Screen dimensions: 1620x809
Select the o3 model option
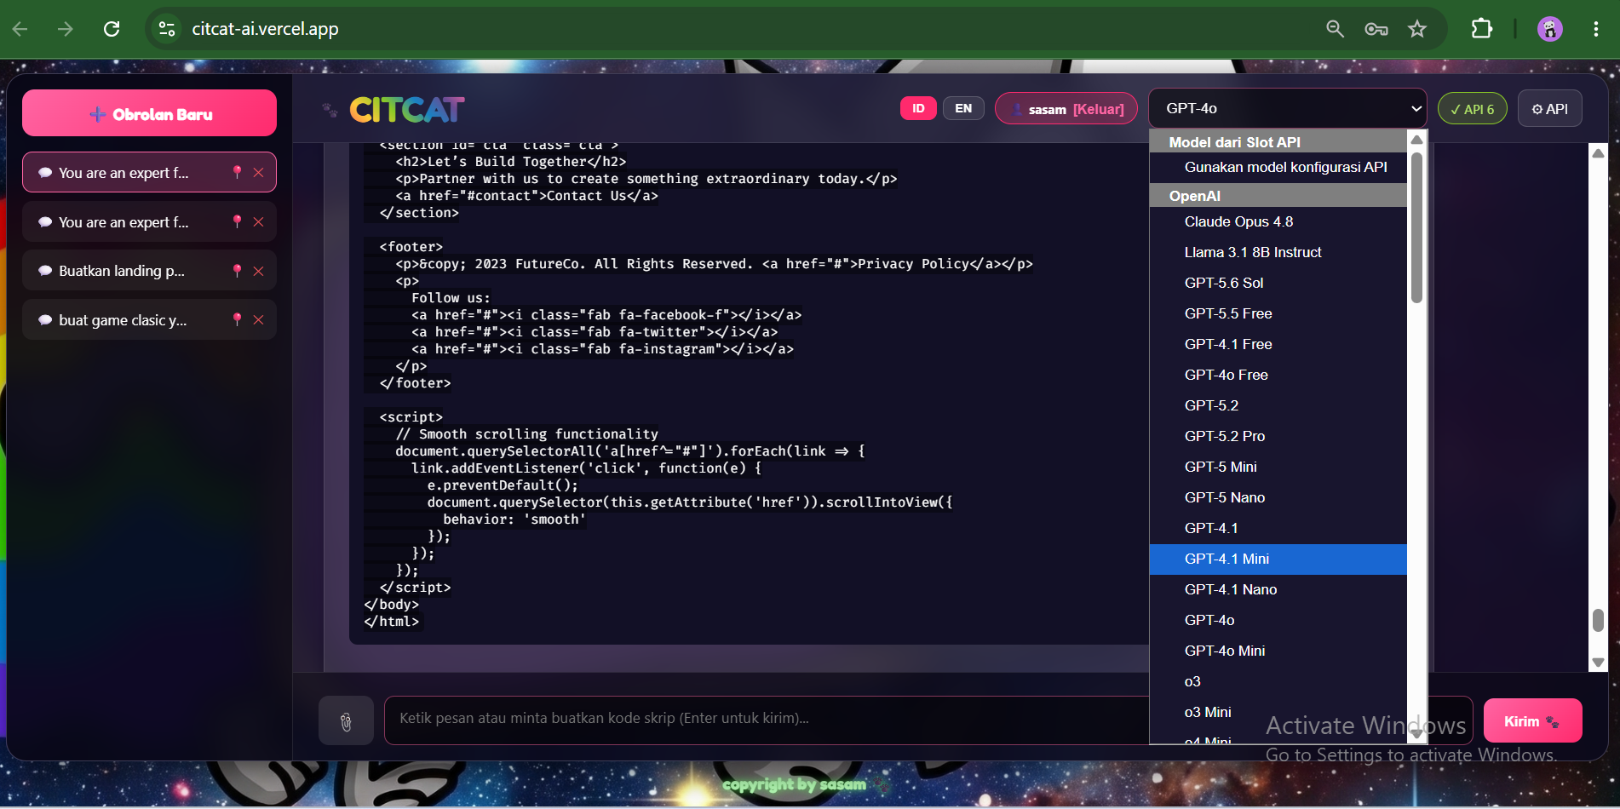tap(1278, 681)
